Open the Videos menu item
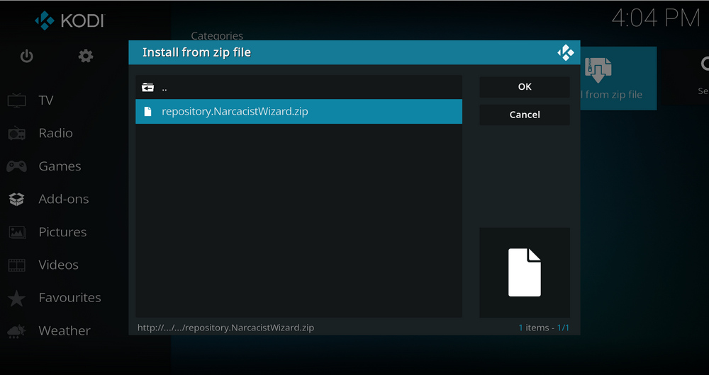This screenshot has height=375, width=709. [58, 265]
